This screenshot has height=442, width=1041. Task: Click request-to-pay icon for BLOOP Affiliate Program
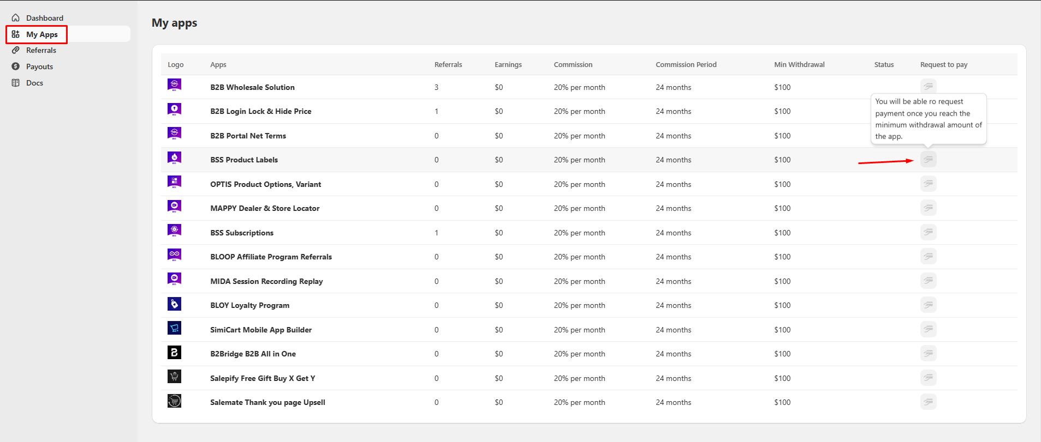click(x=928, y=256)
